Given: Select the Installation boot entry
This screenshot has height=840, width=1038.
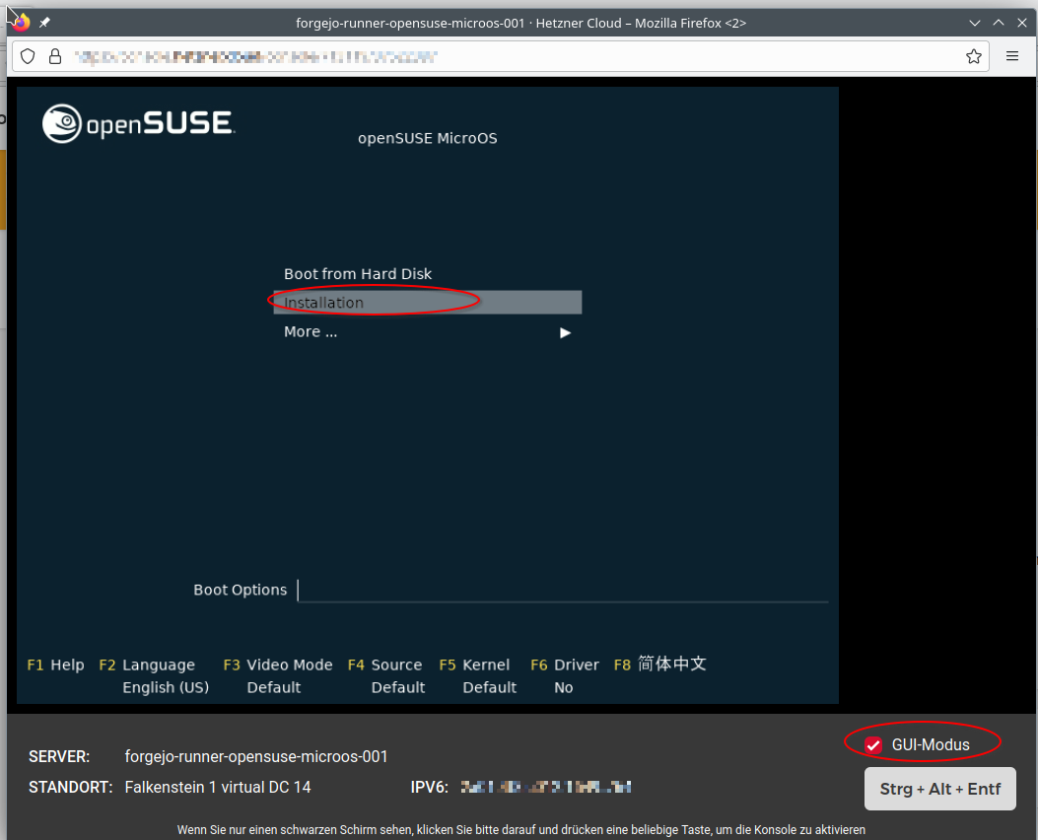Looking at the screenshot, I should 428,303.
